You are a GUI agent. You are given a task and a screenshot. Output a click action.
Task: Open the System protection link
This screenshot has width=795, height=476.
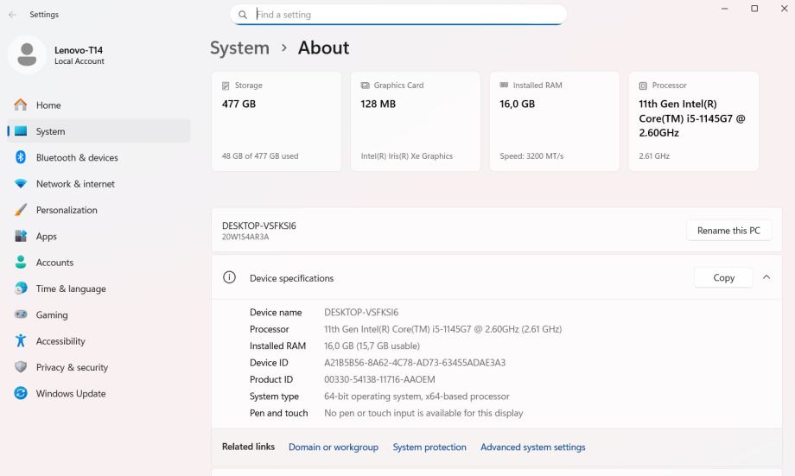[429, 447]
